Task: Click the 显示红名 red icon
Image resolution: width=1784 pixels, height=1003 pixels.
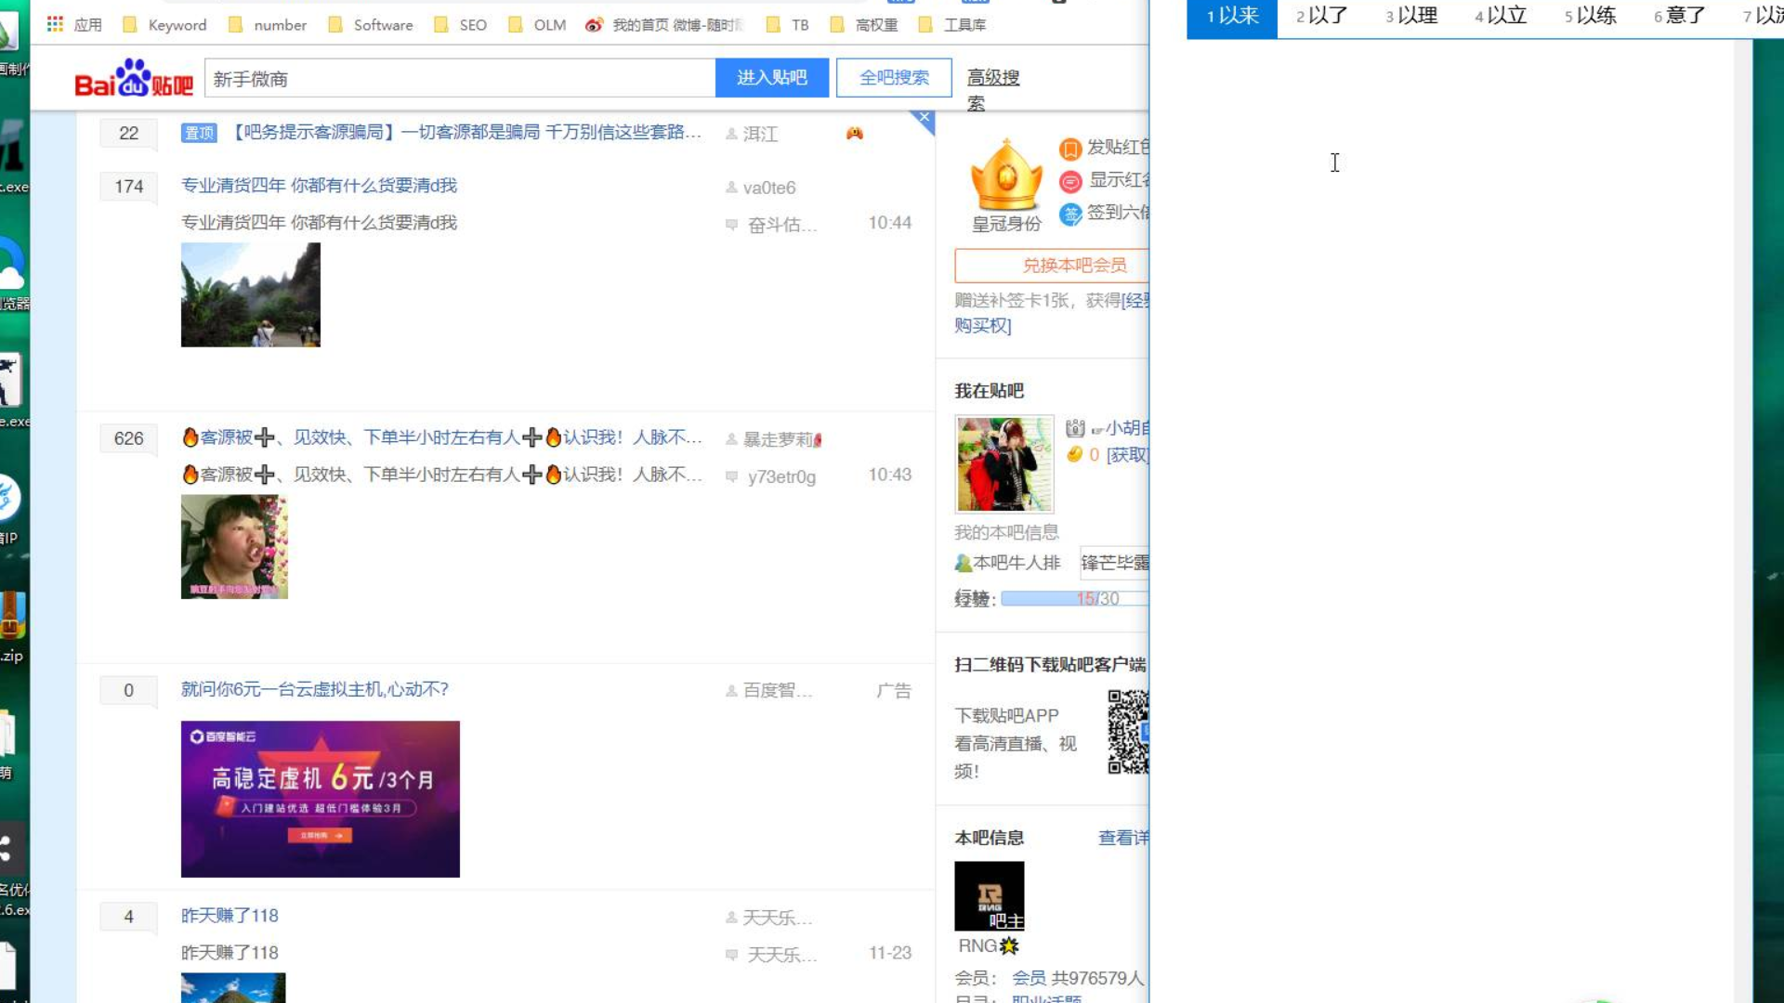Action: pyautogui.click(x=1070, y=182)
